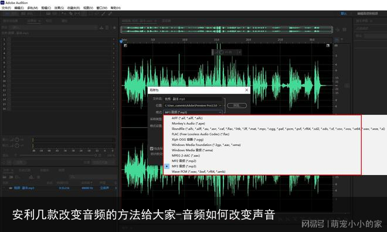This screenshot has width=387, height=232.
Task: Click the file name field in Save As dialog
Action: (193, 99)
